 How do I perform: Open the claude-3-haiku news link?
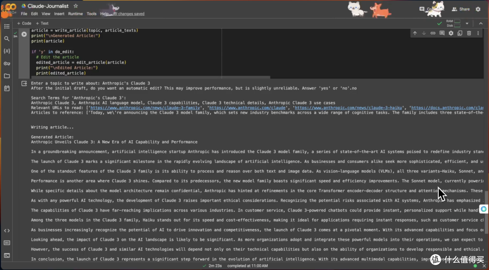coord(348,108)
